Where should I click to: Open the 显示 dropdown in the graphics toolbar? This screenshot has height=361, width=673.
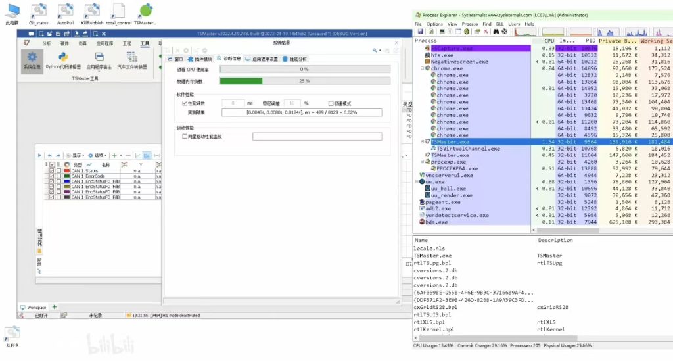click(75, 155)
